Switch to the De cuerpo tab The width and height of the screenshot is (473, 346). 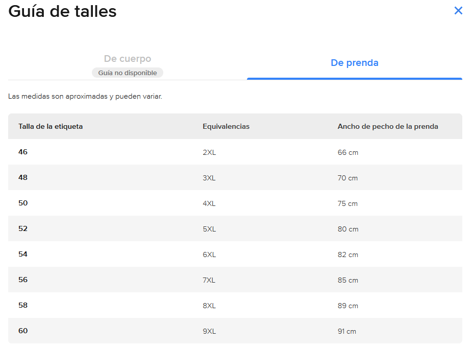(128, 59)
